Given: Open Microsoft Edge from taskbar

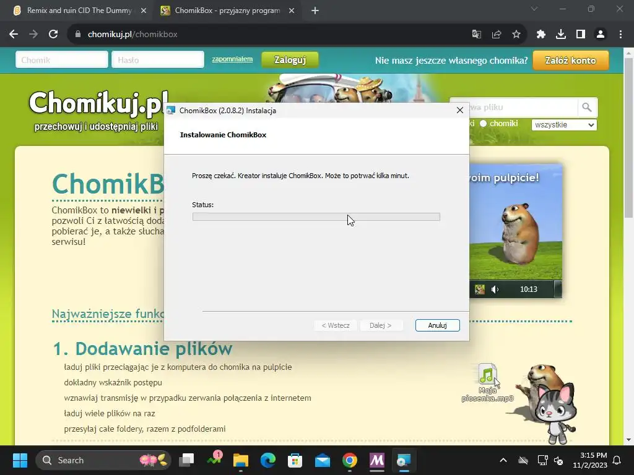Looking at the screenshot, I should pyautogui.click(x=267, y=460).
